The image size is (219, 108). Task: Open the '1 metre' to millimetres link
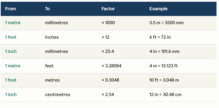click(13, 23)
